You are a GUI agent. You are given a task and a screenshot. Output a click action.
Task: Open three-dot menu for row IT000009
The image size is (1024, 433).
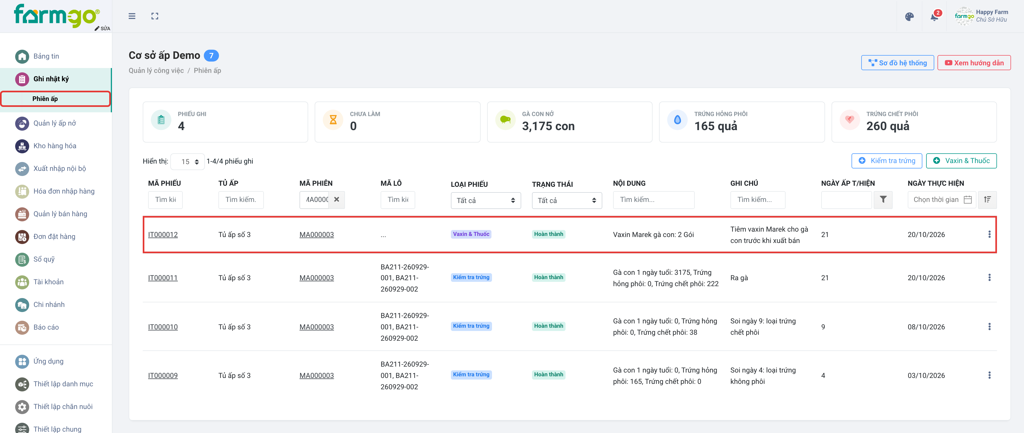pyautogui.click(x=989, y=375)
